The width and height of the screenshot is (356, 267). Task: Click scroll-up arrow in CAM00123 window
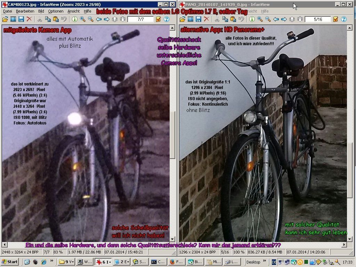(x=172, y=28)
